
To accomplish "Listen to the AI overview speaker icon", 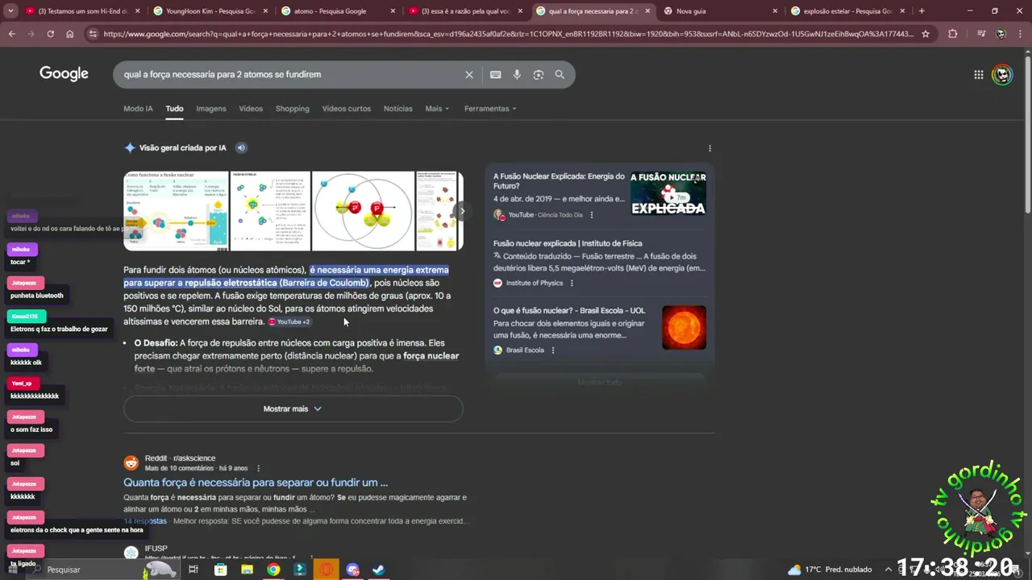I will coord(241,147).
